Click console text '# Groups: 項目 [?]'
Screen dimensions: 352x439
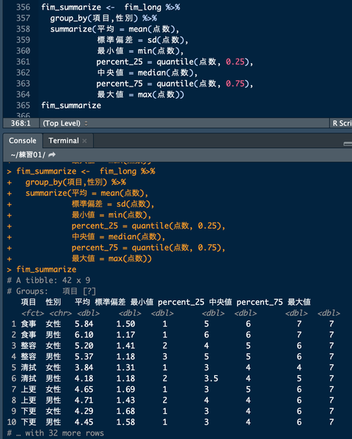pos(51,292)
